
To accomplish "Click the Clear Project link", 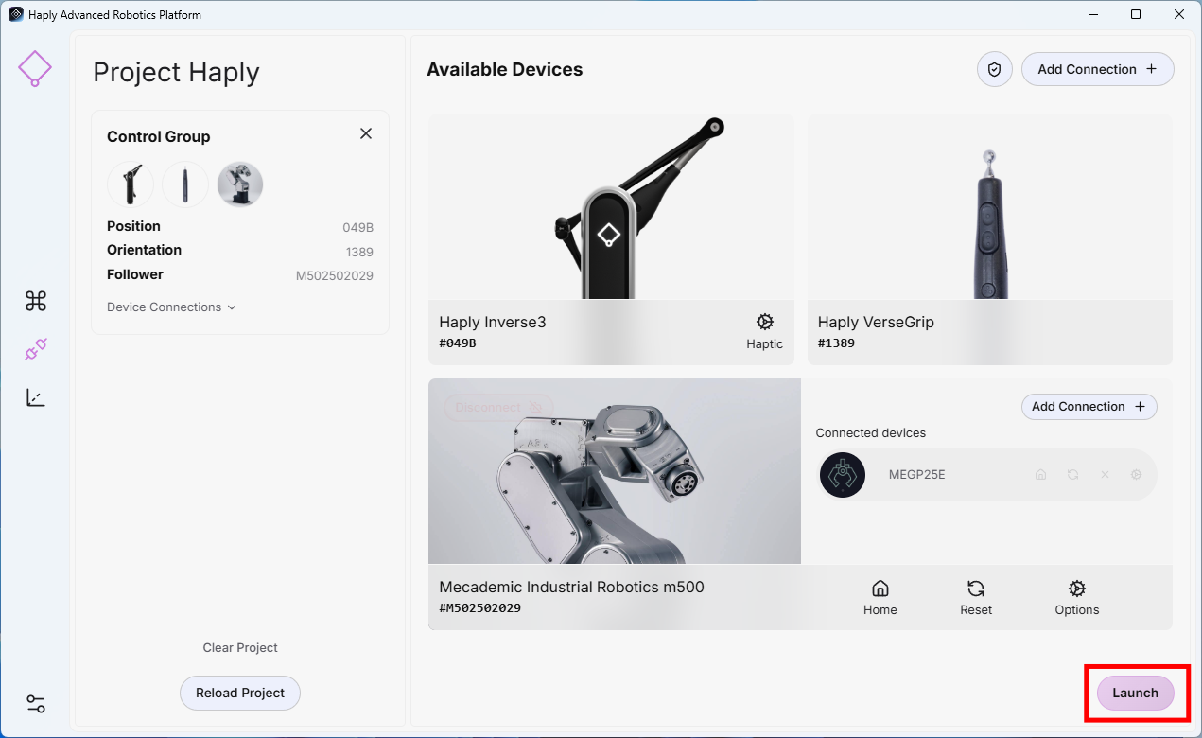I will point(240,648).
